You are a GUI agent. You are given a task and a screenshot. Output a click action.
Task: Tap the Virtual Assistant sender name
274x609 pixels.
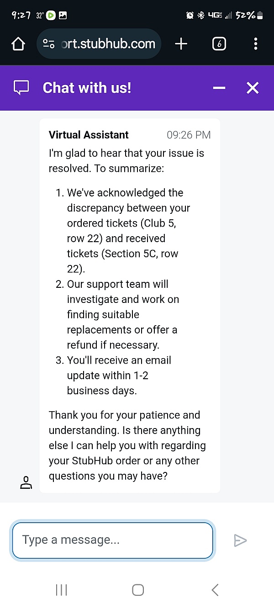coord(89,135)
